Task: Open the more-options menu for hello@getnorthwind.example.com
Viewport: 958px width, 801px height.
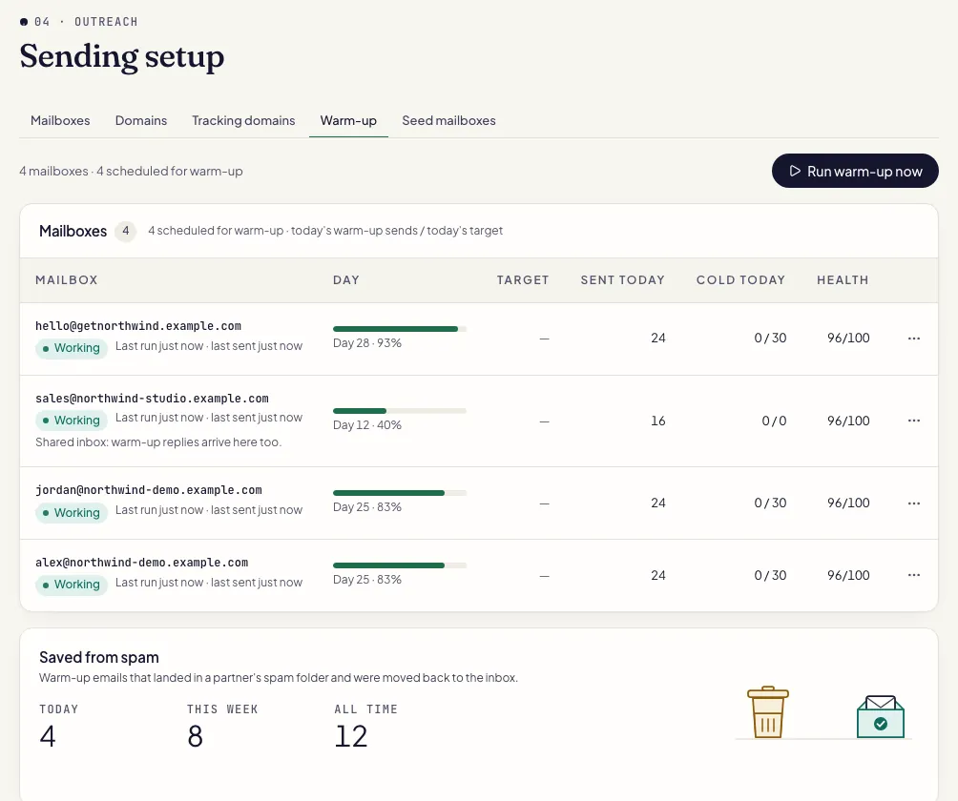Action: pyautogui.click(x=913, y=339)
